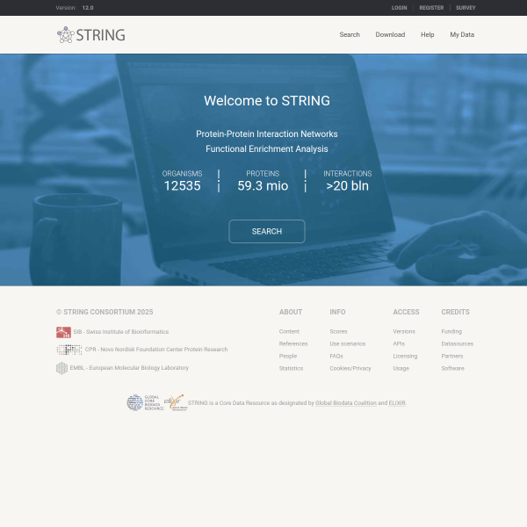Open the Versions link under Access
This screenshot has height=527, width=527.
404,331
